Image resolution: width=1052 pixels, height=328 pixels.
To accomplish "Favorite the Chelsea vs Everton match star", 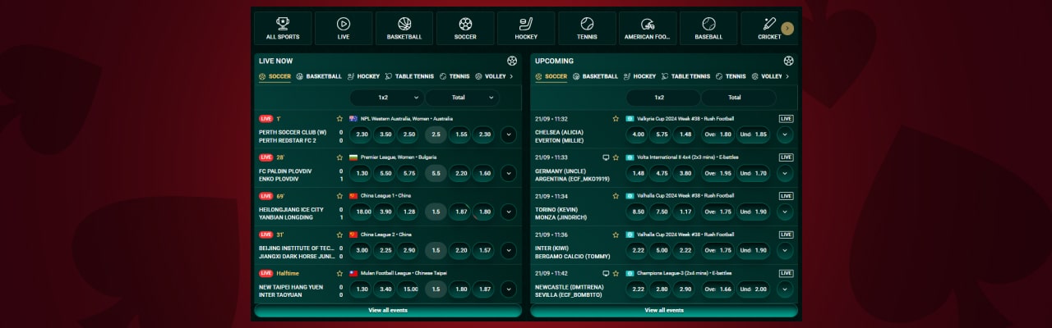I will tap(616, 118).
